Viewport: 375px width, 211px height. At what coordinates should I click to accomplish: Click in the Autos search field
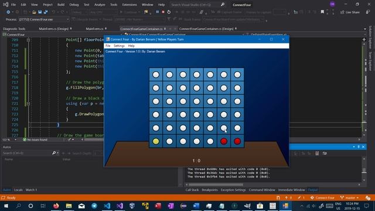[27, 153]
